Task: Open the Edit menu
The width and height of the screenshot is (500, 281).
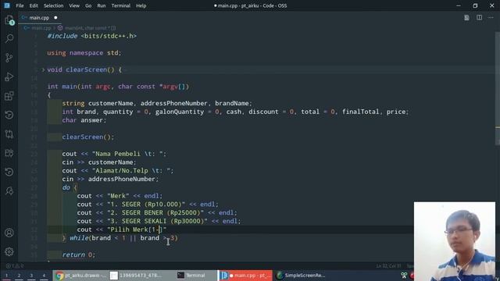Action: coord(34,5)
